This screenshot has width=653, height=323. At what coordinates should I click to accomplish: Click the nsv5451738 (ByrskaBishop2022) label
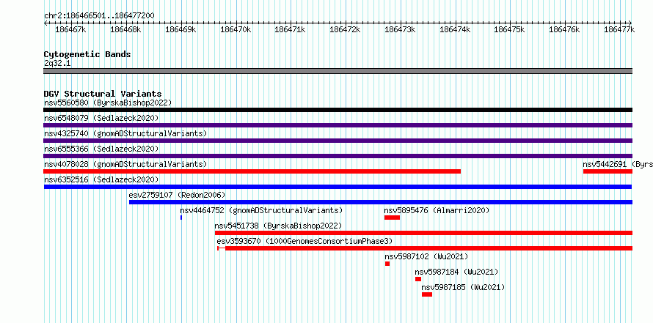pyautogui.click(x=278, y=226)
